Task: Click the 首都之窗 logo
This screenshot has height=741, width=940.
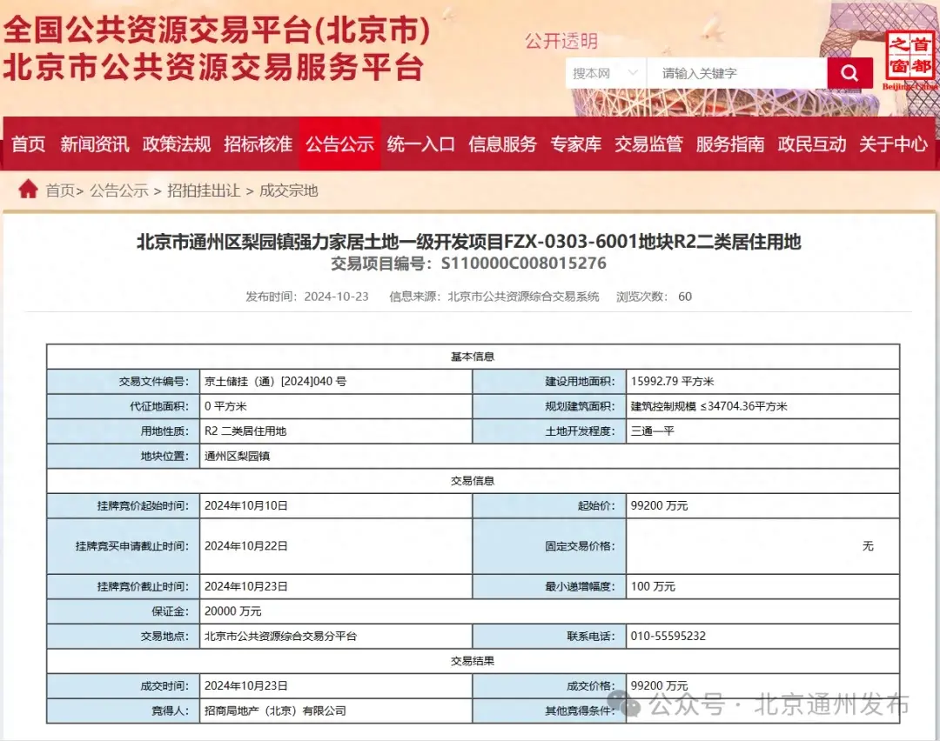Action: (910, 60)
